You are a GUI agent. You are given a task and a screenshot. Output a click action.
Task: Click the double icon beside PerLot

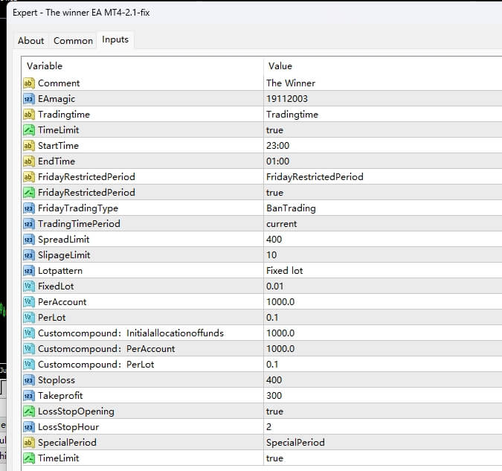[x=29, y=318]
